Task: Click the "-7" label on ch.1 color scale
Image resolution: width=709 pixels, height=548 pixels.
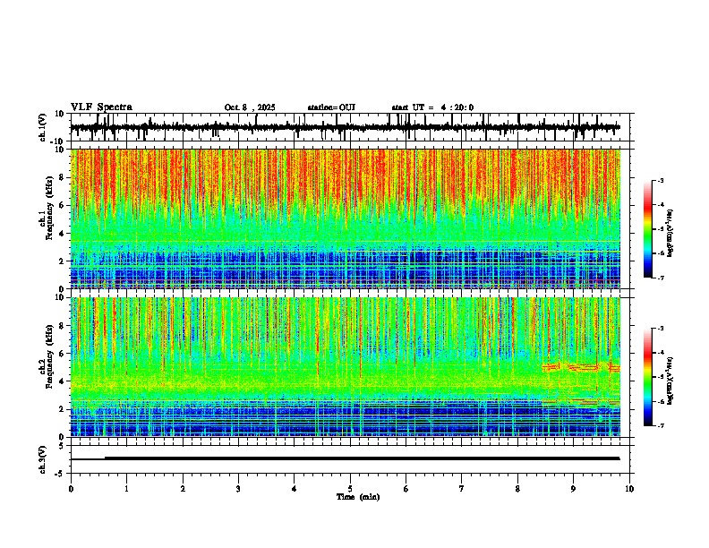Action: tap(660, 278)
